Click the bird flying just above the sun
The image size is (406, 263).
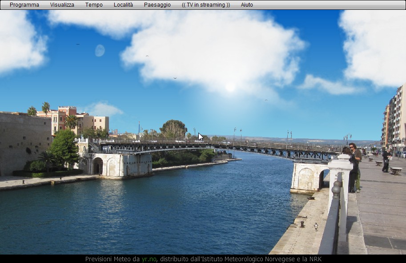coord(175,78)
